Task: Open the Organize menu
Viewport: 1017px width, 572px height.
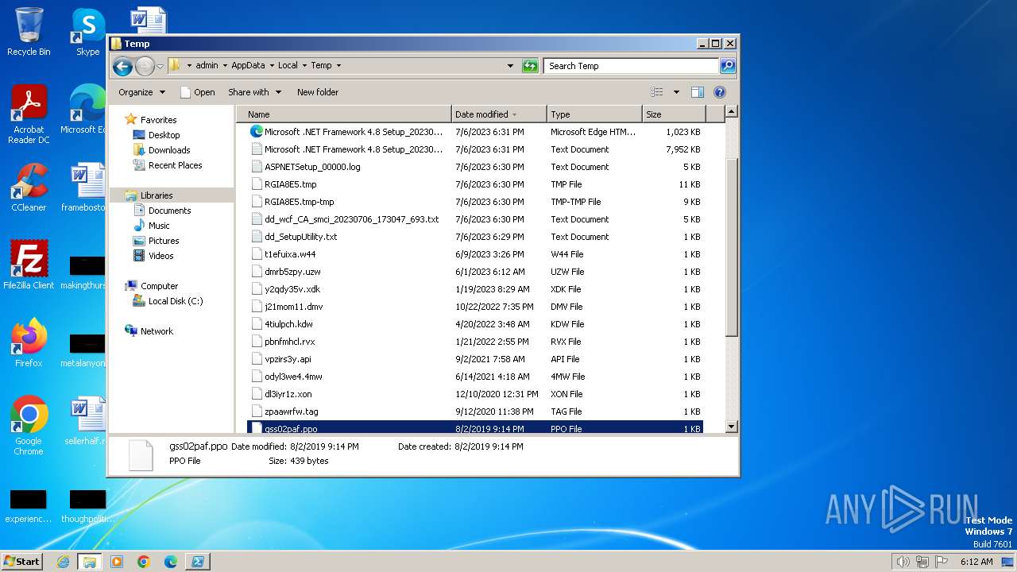Action: pos(141,92)
